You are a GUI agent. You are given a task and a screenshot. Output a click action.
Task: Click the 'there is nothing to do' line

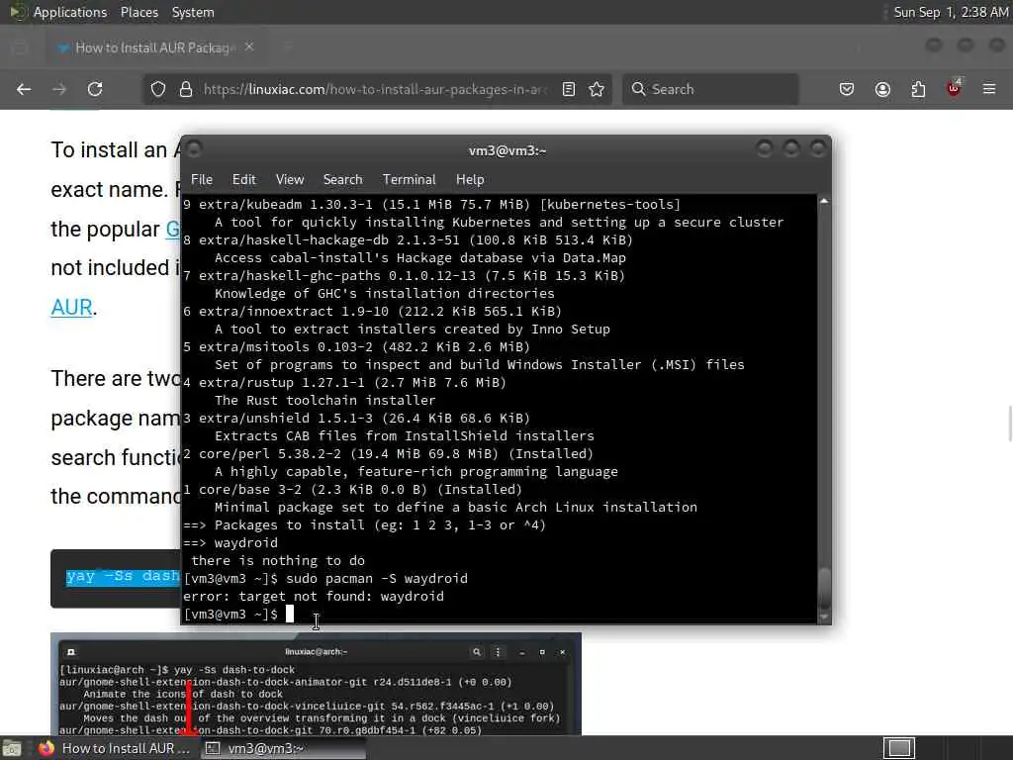[x=278, y=560]
